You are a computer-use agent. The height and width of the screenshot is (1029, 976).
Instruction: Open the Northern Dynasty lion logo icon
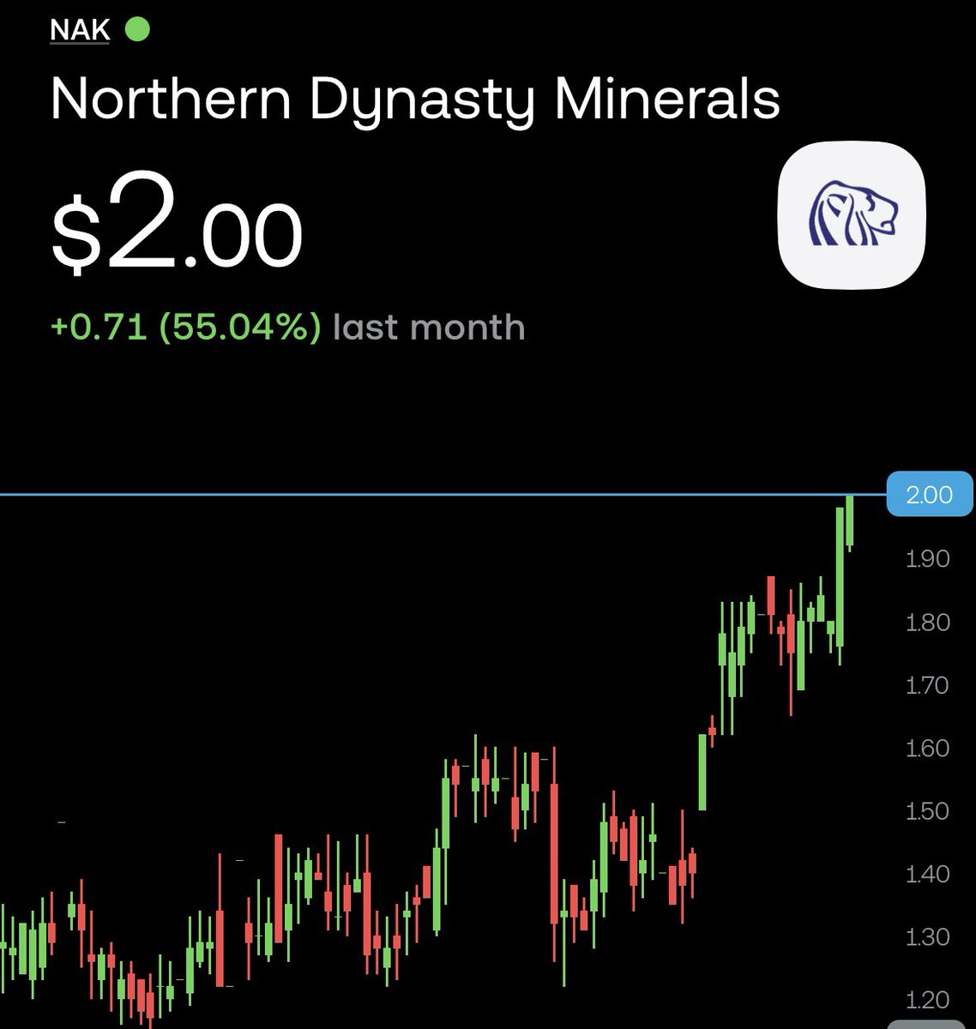852,216
